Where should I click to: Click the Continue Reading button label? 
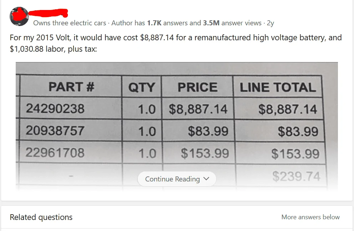click(x=172, y=179)
